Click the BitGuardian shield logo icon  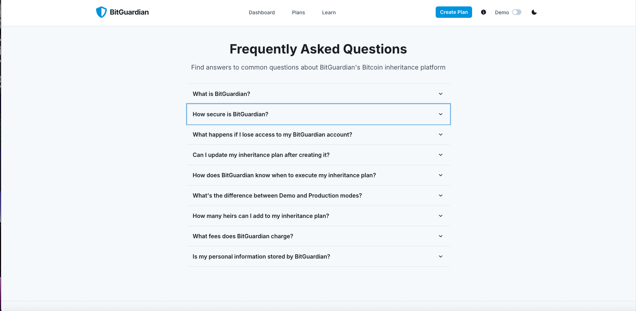click(101, 12)
